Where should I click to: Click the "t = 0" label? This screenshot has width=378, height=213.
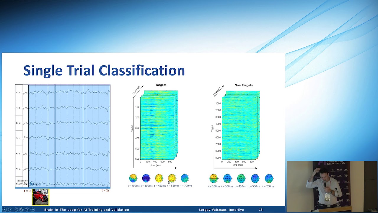click(27, 191)
